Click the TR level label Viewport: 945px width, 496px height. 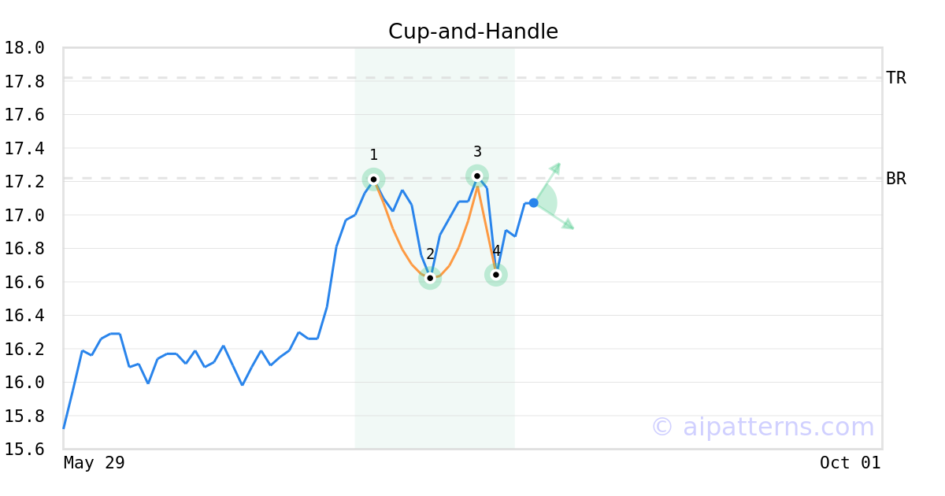click(x=896, y=78)
